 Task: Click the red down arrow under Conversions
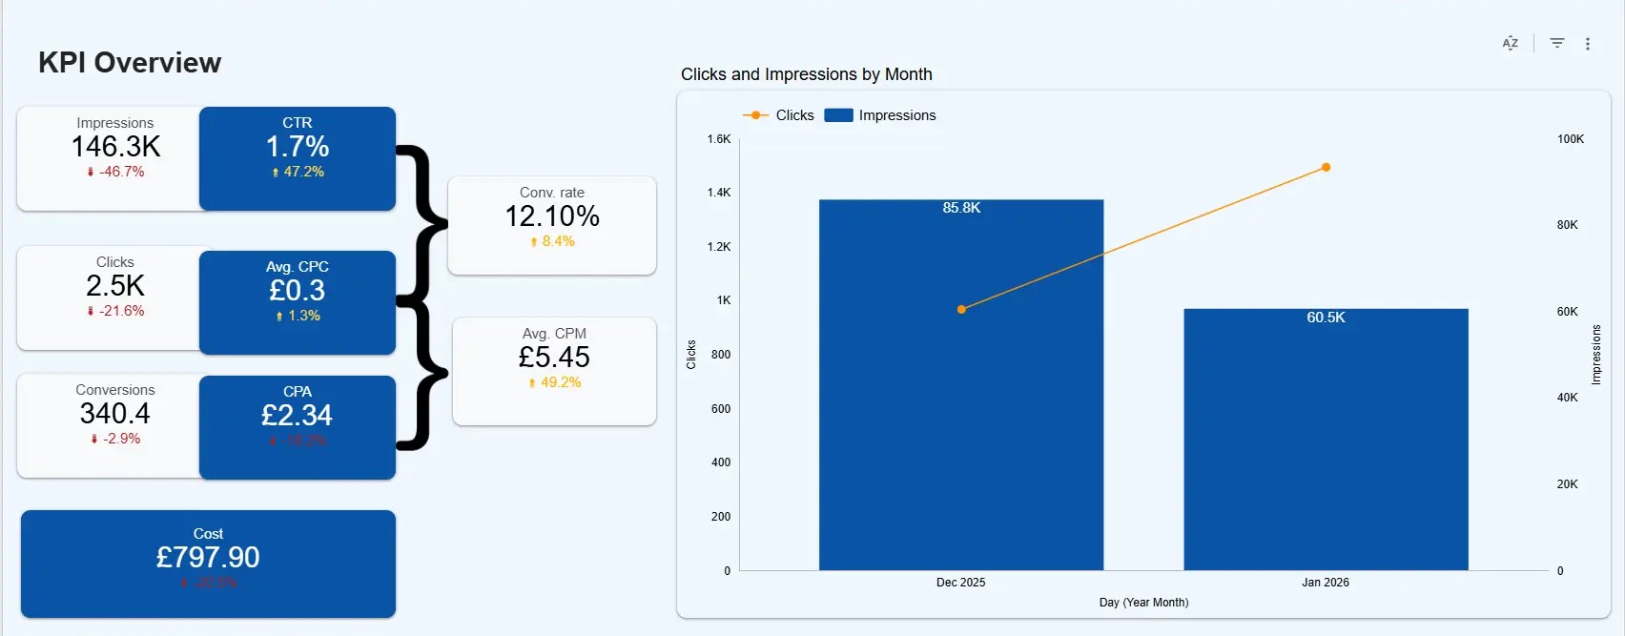[x=94, y=440]
